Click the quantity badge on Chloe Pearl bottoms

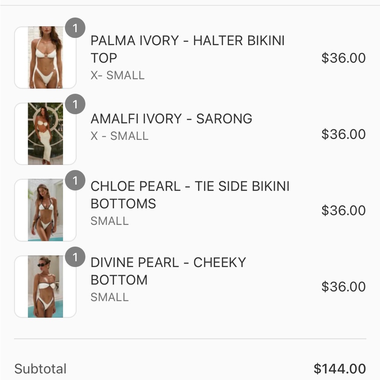(x=75, y=180)
